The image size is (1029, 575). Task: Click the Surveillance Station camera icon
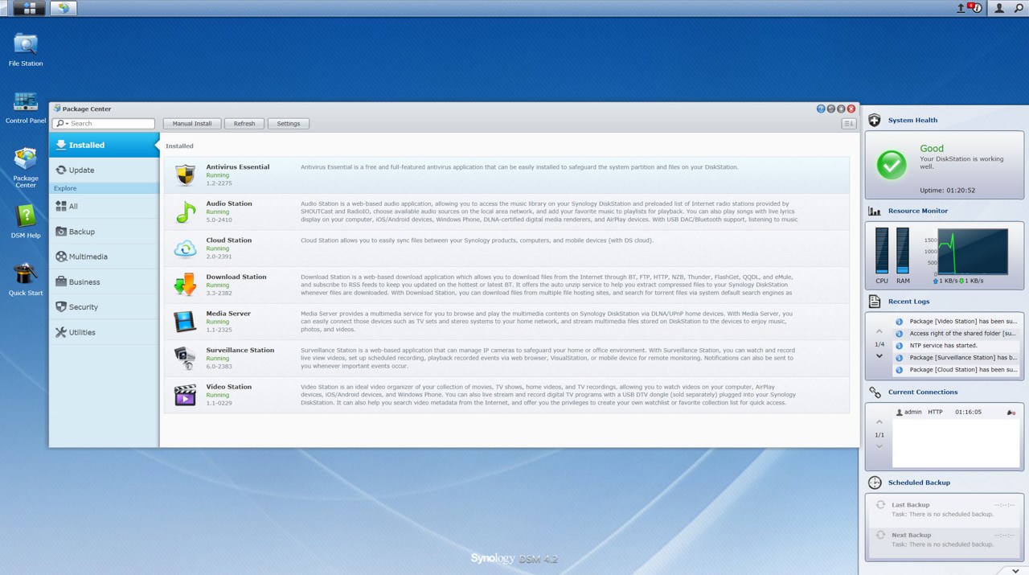185,358
